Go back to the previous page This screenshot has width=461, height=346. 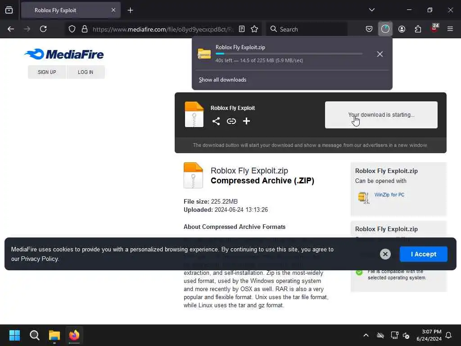tap(11, 29)
